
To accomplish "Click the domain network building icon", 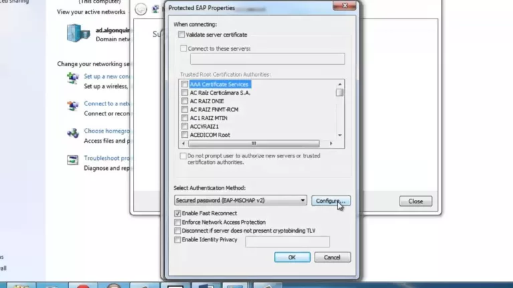I will coord(78,33).
